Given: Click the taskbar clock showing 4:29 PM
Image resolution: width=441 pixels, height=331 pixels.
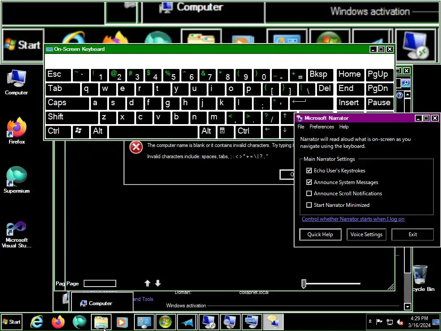Looking at the screenshot, I should [419, 322].
